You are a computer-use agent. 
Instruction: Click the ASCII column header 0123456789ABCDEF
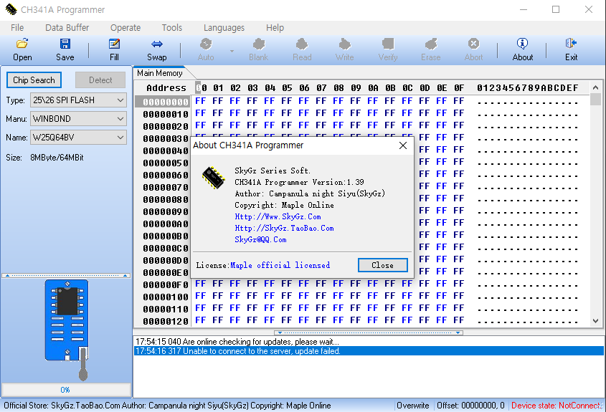coord(528,88)
